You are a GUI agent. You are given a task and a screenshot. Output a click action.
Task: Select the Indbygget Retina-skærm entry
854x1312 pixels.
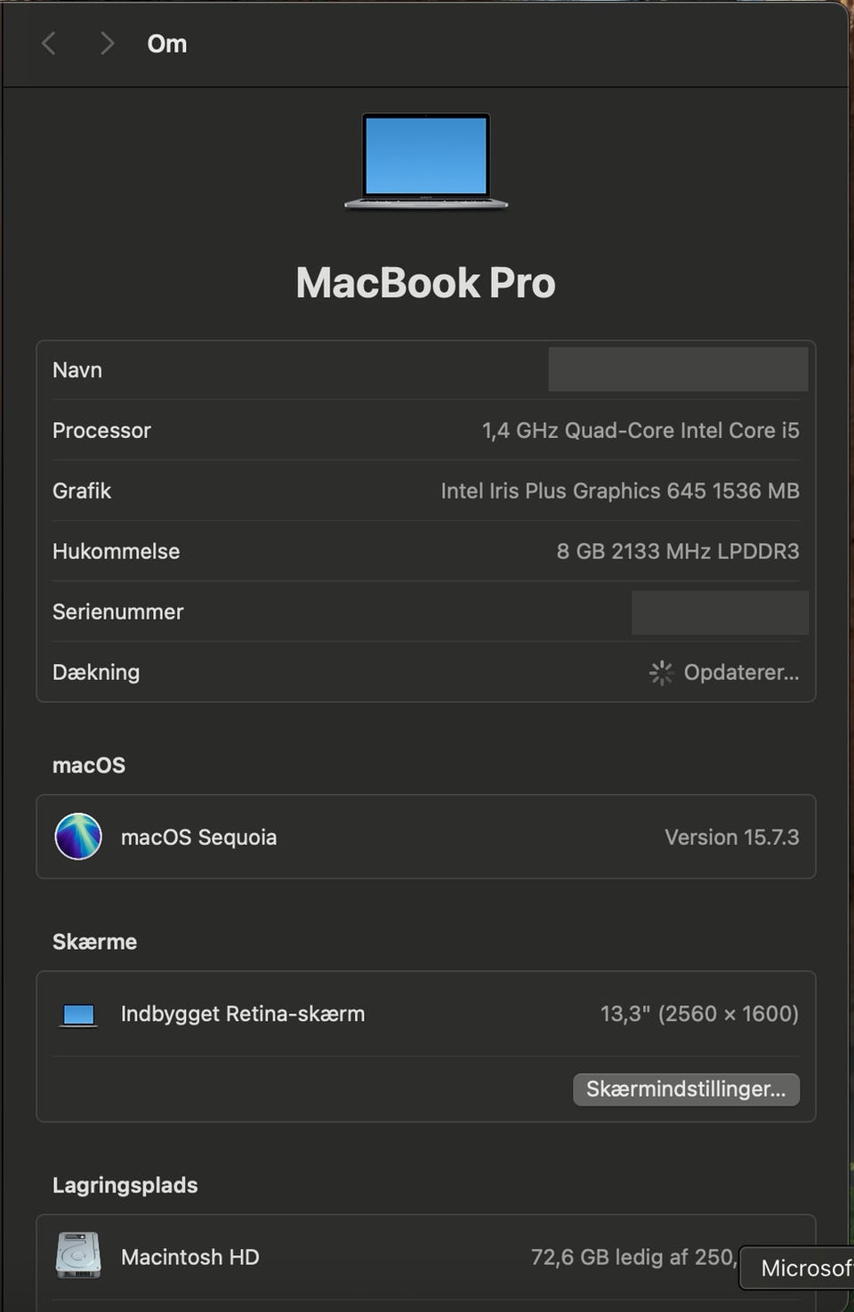coord(243,1014)
